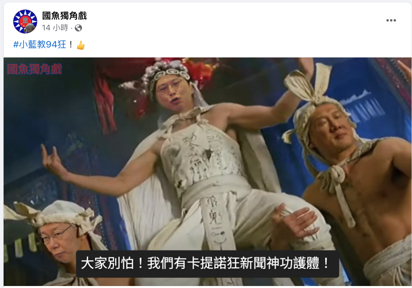Visit the 國魚獨角戲 page name link
This screenshot has height=288, width=412.
pyautogui.click(x=64, y=16)
